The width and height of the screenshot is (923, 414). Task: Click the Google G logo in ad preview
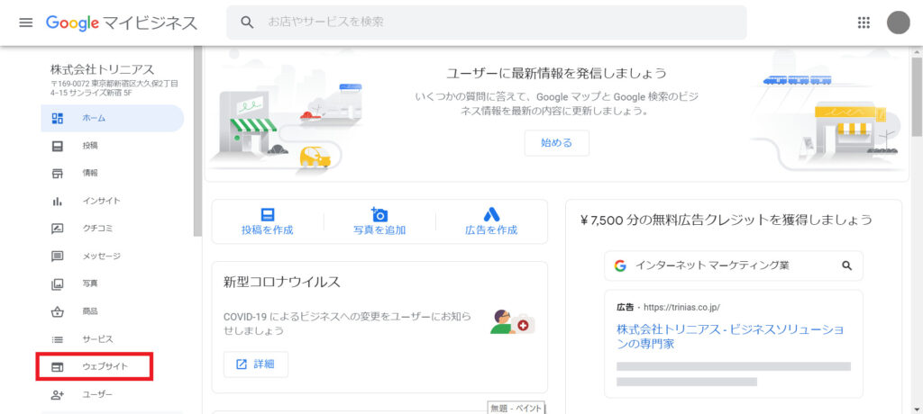point(620,265)
